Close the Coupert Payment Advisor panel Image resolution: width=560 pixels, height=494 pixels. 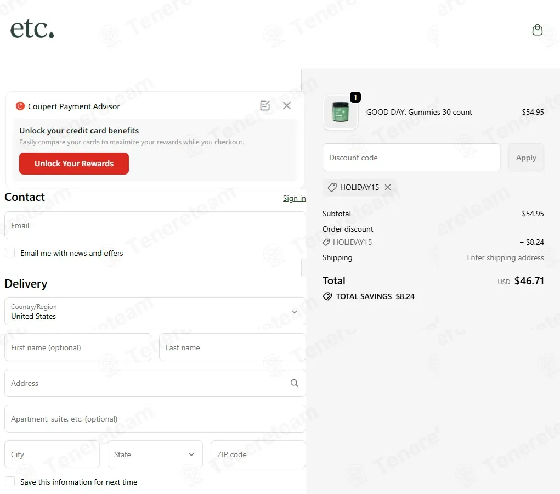[x=287, y=105]
